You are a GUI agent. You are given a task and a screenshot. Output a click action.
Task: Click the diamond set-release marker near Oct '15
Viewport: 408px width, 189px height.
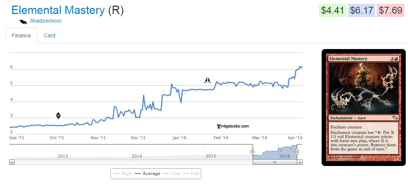[x=58, y=115]
